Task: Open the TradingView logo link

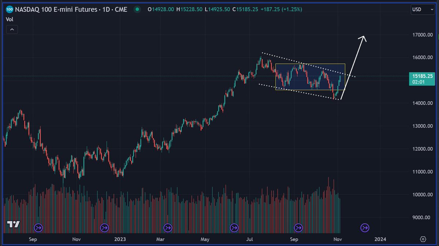Action: (14, 224)
